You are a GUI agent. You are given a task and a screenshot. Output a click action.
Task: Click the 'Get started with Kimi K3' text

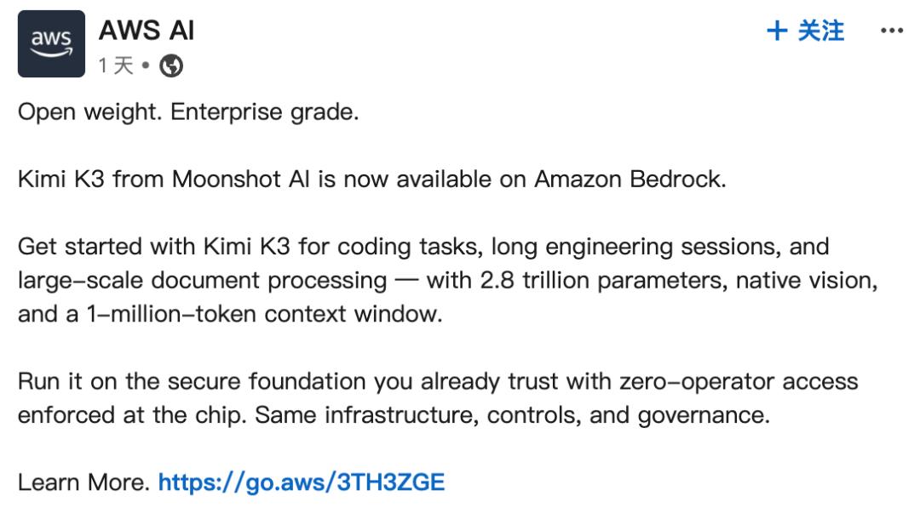tap(153, 247)
